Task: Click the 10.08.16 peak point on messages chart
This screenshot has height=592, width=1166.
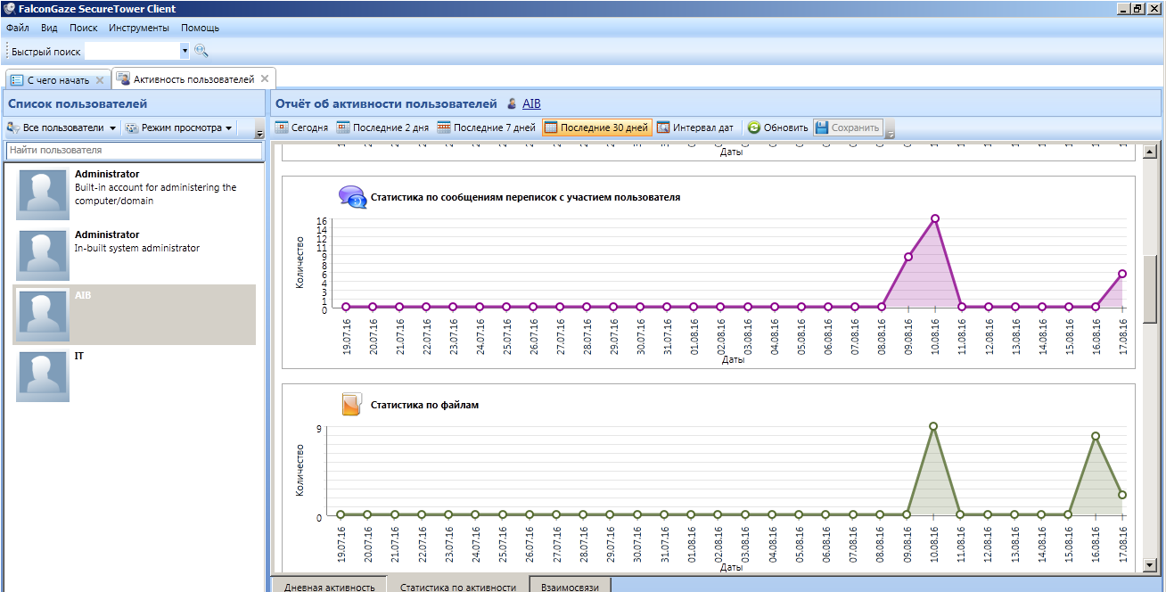Action: click(935, 218)
